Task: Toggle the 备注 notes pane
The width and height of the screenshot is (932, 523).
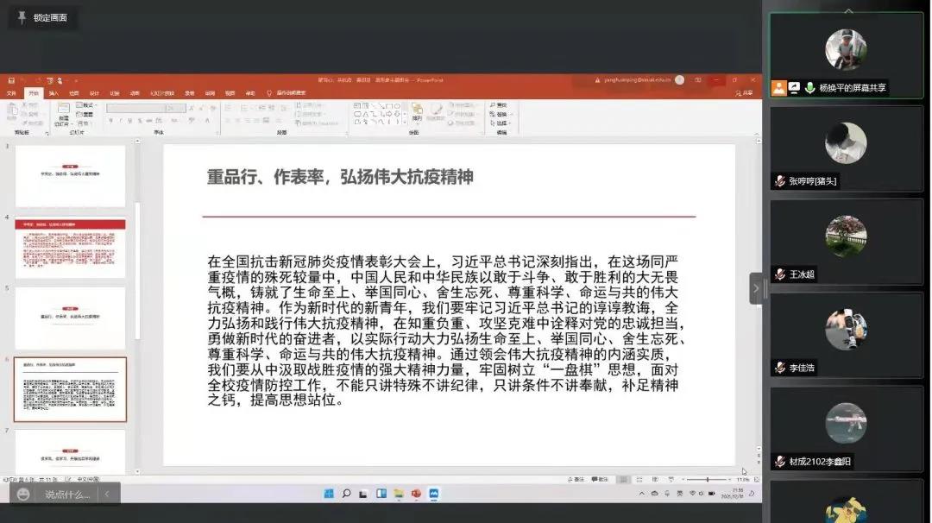Action: tap(577, 479)
